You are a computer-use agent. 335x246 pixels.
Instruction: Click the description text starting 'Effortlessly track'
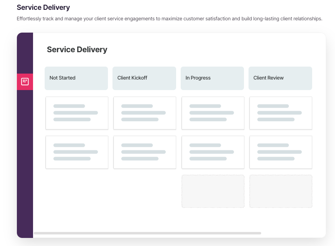[x=169, y=19]
